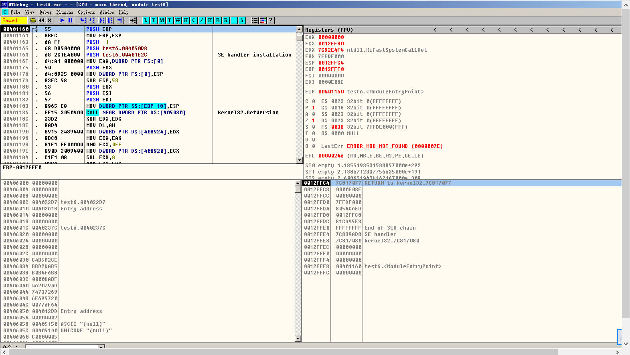
Task: Select the stack entry 'End of SEH chain'
Action: pyautogui.click(x=390, y=228)
